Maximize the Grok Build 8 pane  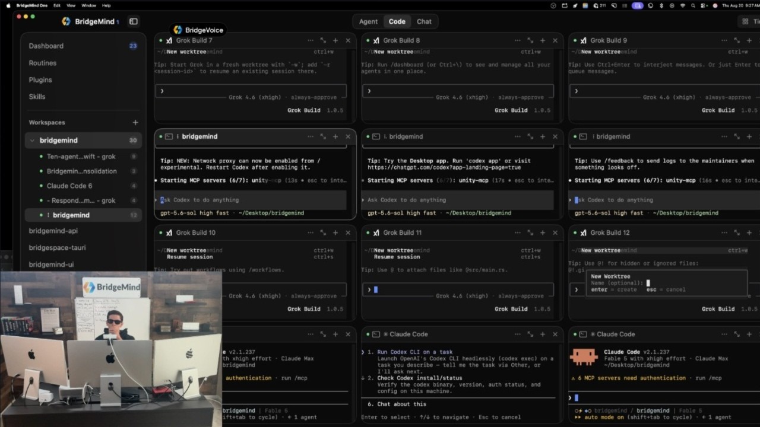(x=530, y=40)
